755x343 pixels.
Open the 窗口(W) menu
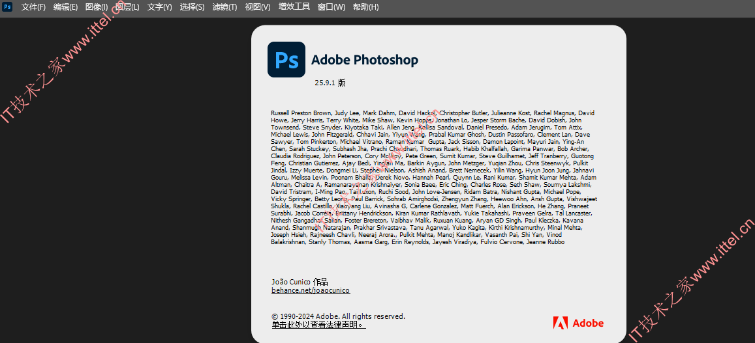[x=331, y=7]
